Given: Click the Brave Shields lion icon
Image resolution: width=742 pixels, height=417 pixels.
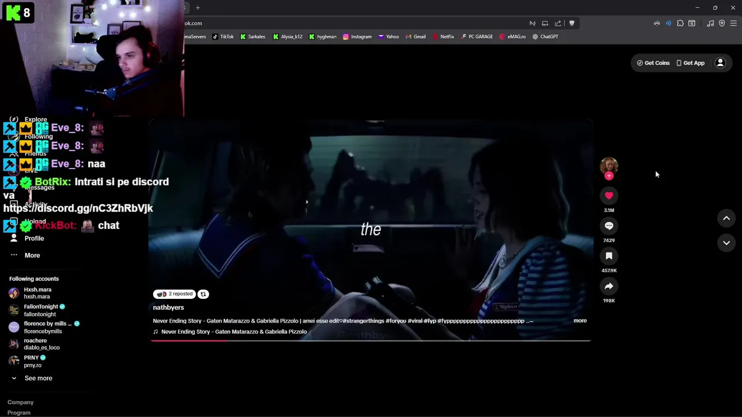Looking at the screenshot, I should point(572,23).
